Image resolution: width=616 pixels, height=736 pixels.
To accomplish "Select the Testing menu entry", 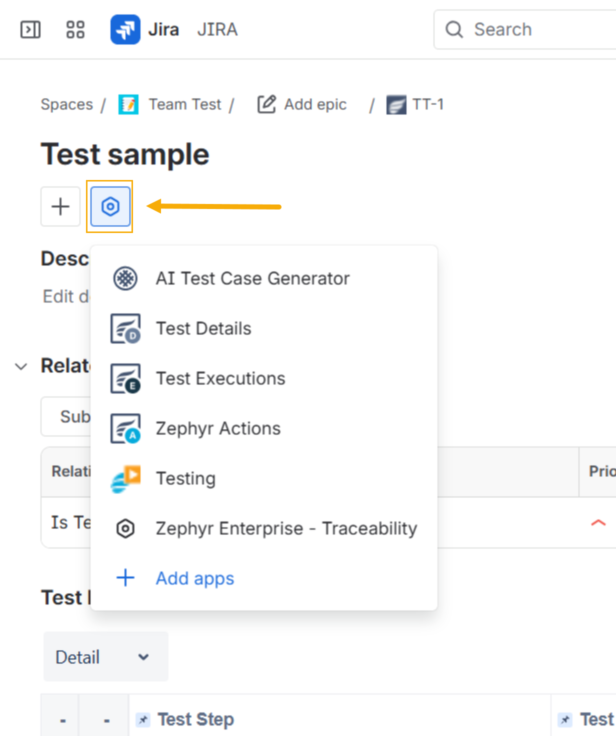I will [x=264, y=478].
